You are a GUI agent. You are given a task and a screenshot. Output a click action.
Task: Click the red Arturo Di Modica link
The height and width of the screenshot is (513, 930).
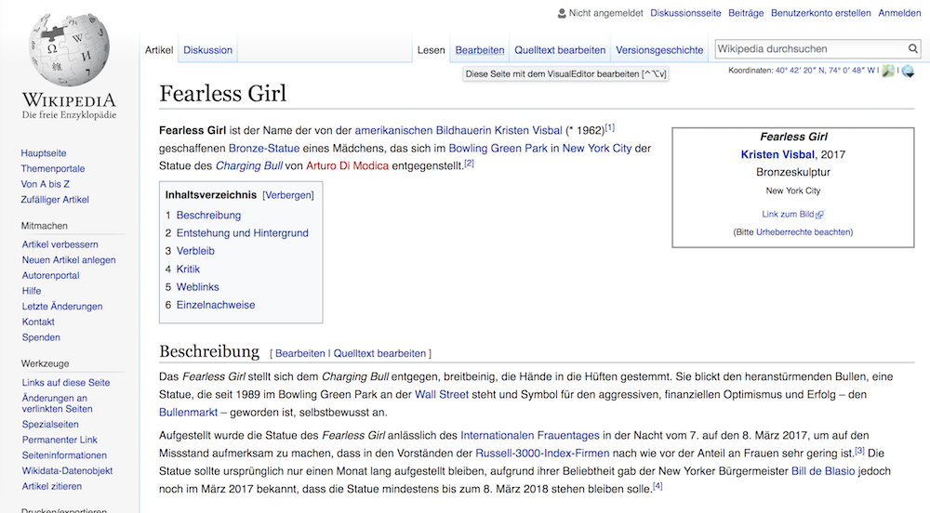[347, 165]
